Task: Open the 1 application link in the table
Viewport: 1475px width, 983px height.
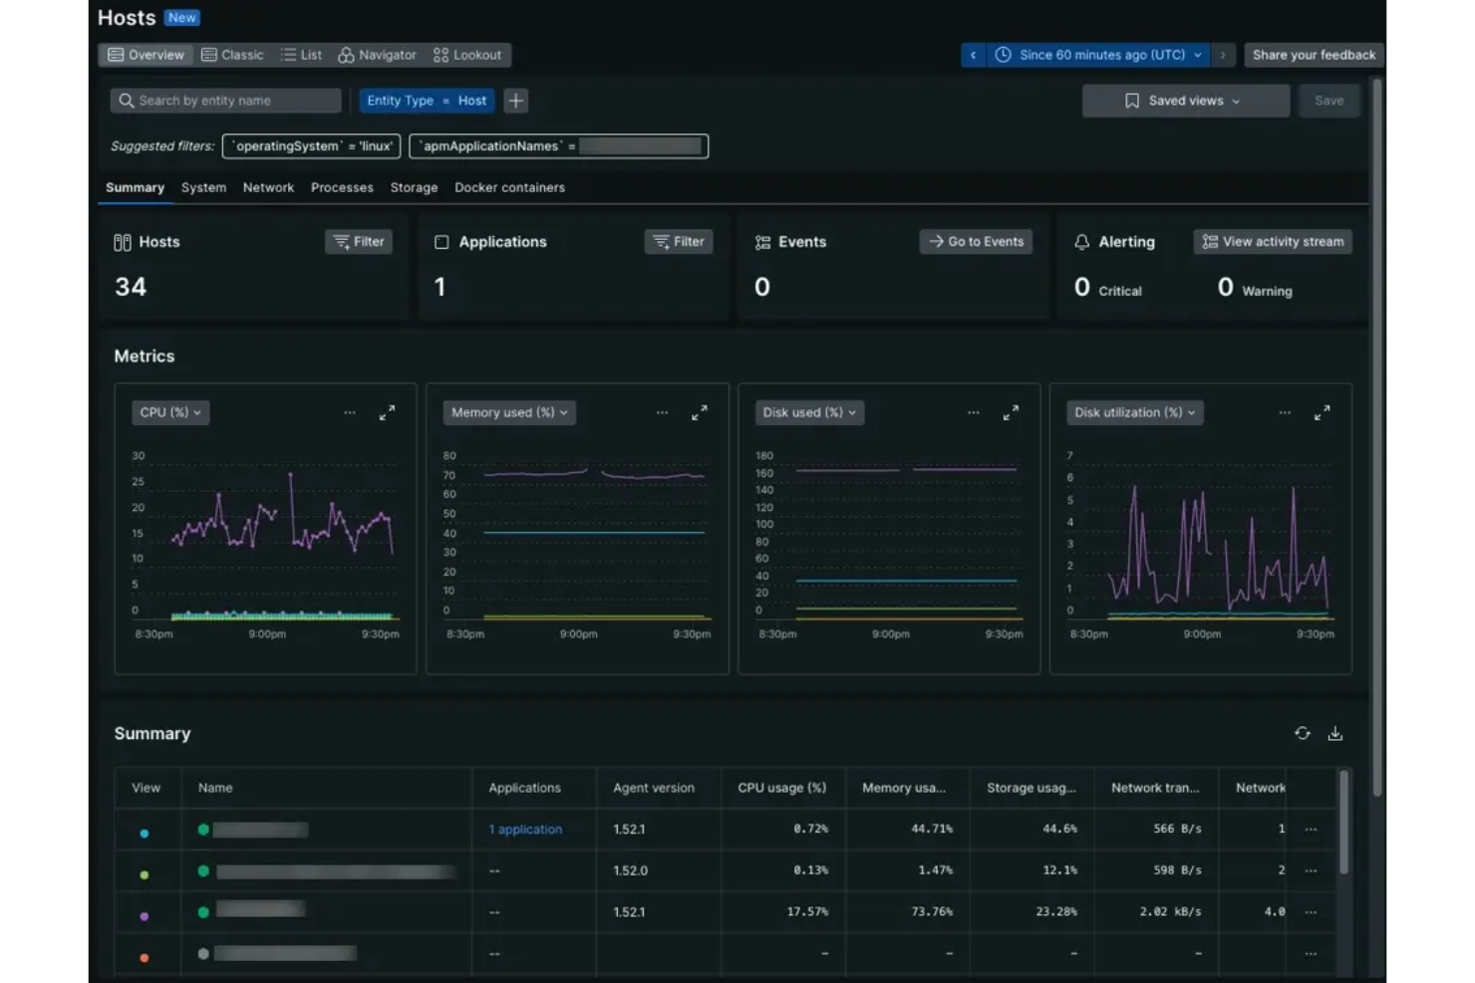Action: tap(525, 829)
